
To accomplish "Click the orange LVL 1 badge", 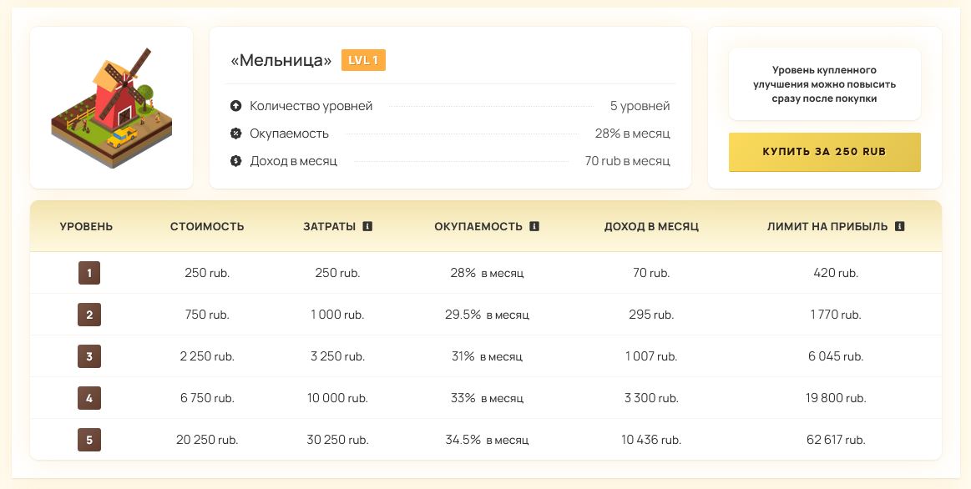I will (363, 60).
